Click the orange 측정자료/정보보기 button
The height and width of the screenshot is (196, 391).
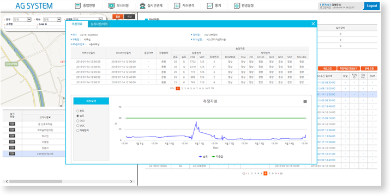pyautogui.click(x=348, y=68)
